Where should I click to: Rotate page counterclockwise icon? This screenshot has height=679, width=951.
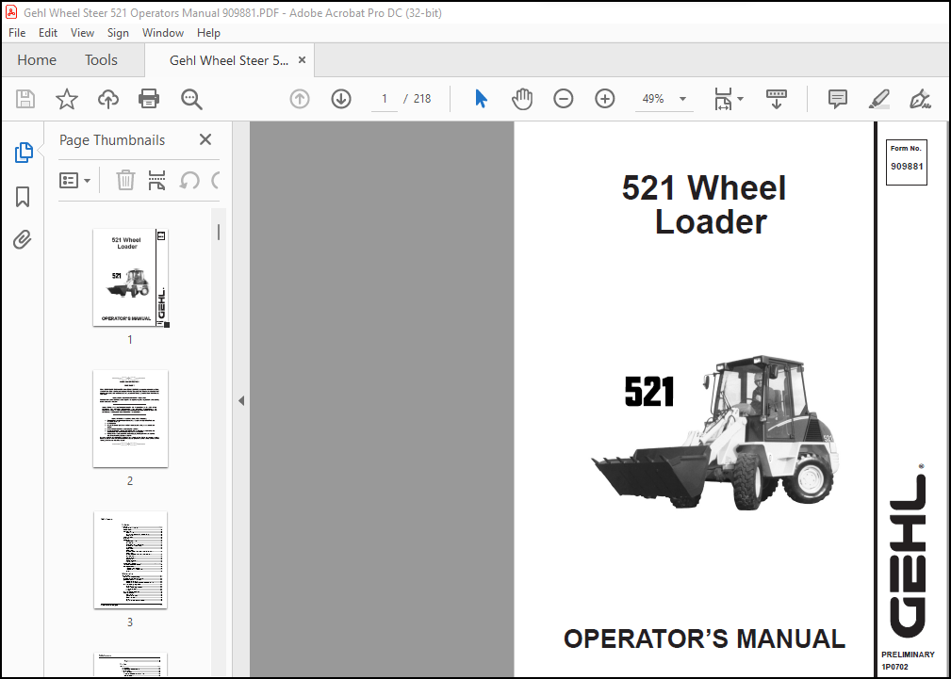(189, 180)
